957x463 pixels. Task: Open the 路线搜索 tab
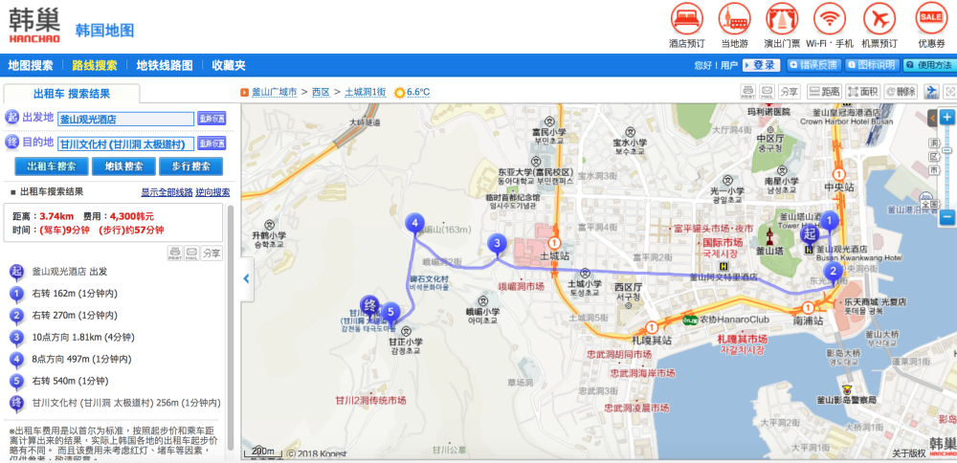click(x=94, y=65)
